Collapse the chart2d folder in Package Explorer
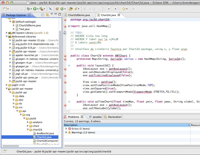This screenshot has height=155, width=200. click(28, 130)
